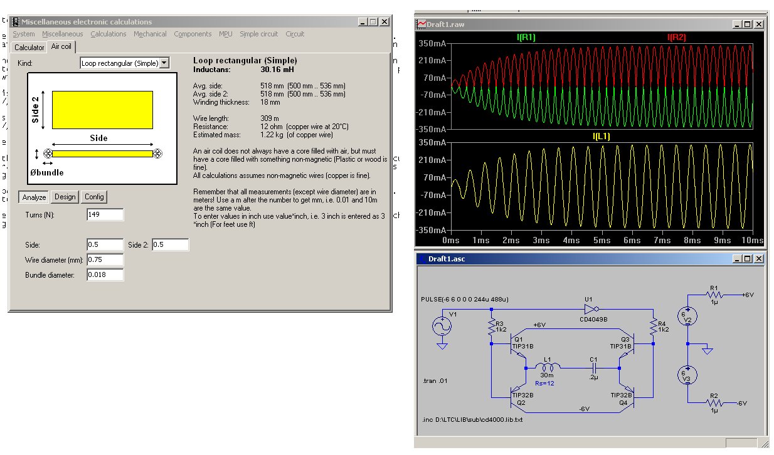
Task: Click the Turns (N) input field
Action: (x=105, y=215)
